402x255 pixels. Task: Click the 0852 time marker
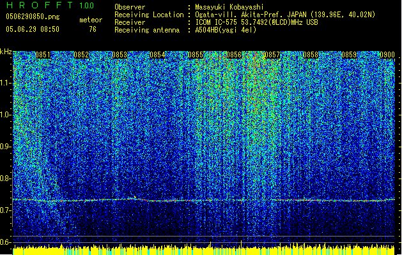point(81,55)
